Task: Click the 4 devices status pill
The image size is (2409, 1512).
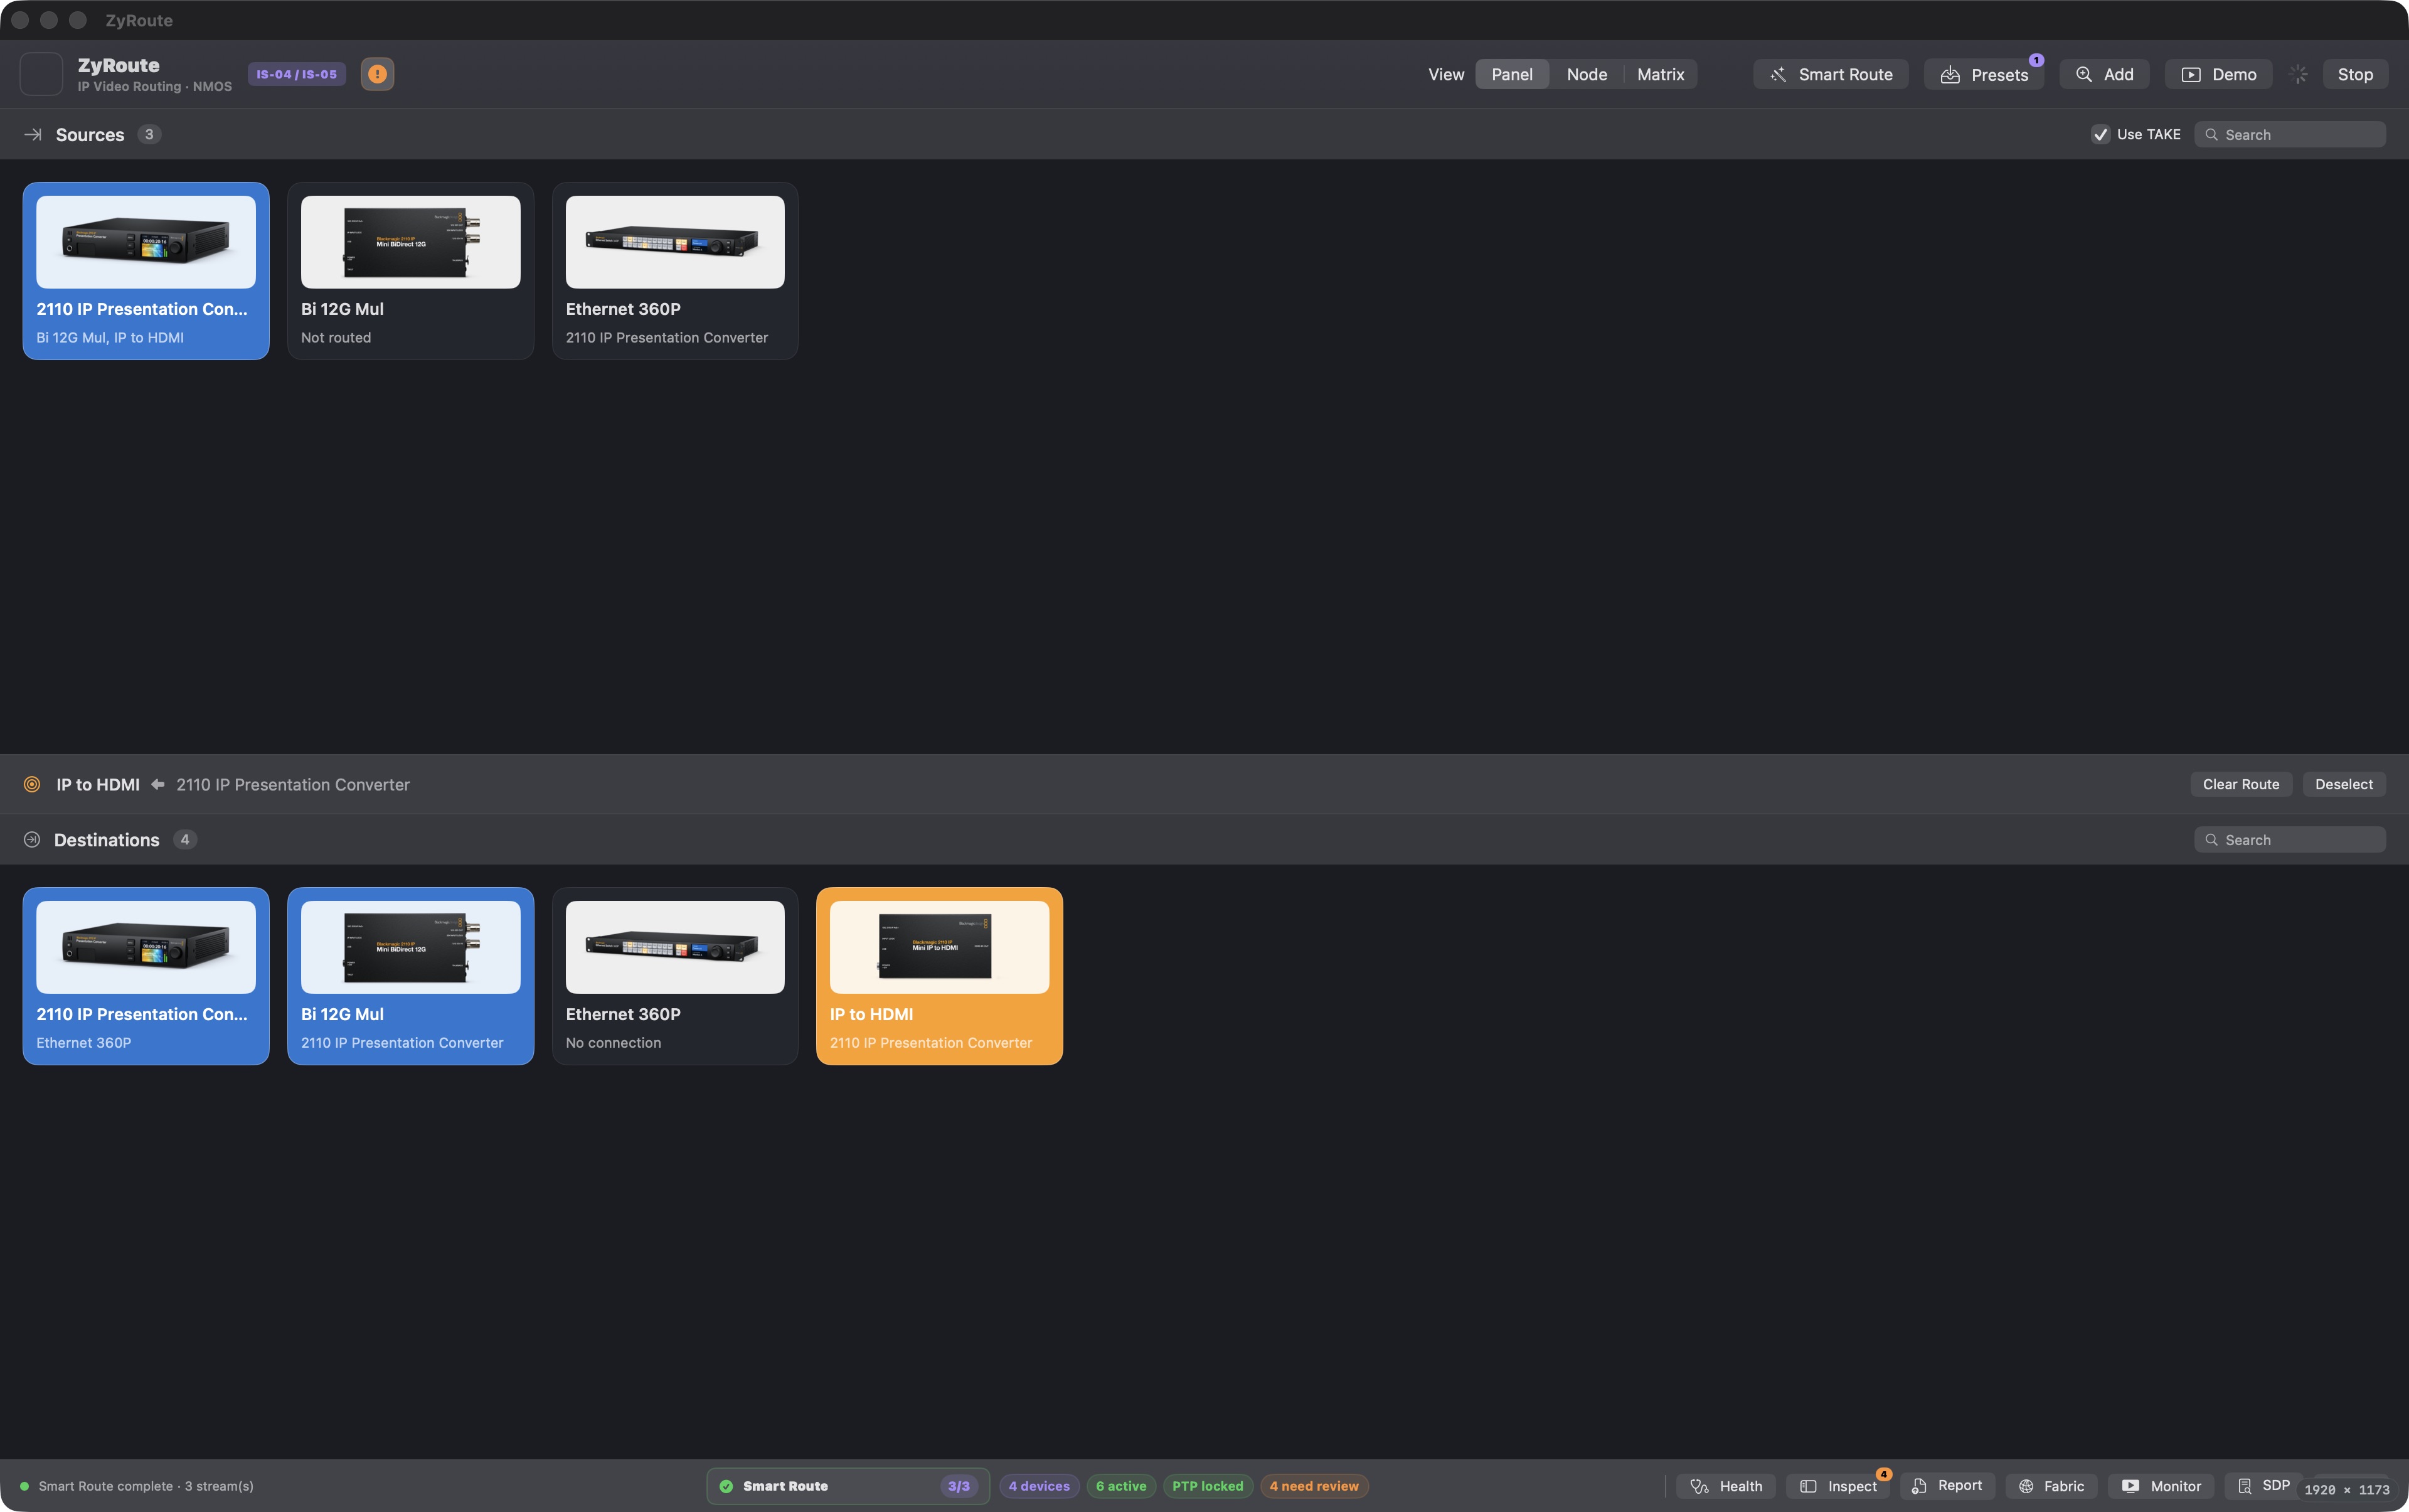Action: pyautogui.click(x=1039, y=1486)
